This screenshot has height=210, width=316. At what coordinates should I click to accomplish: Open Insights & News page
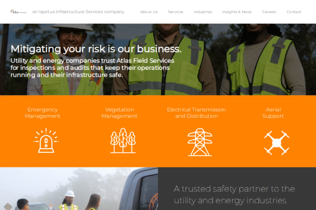[237, 12]
